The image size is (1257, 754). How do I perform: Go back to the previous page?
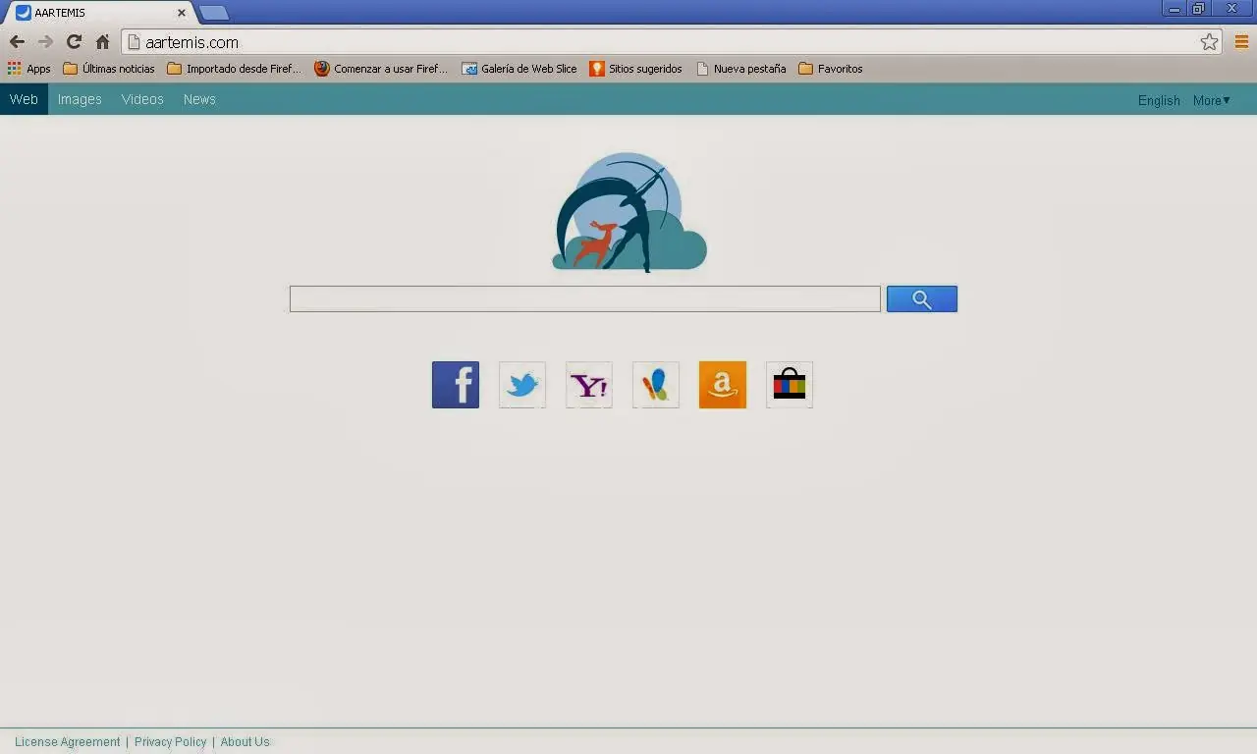(x=17, y=42)
